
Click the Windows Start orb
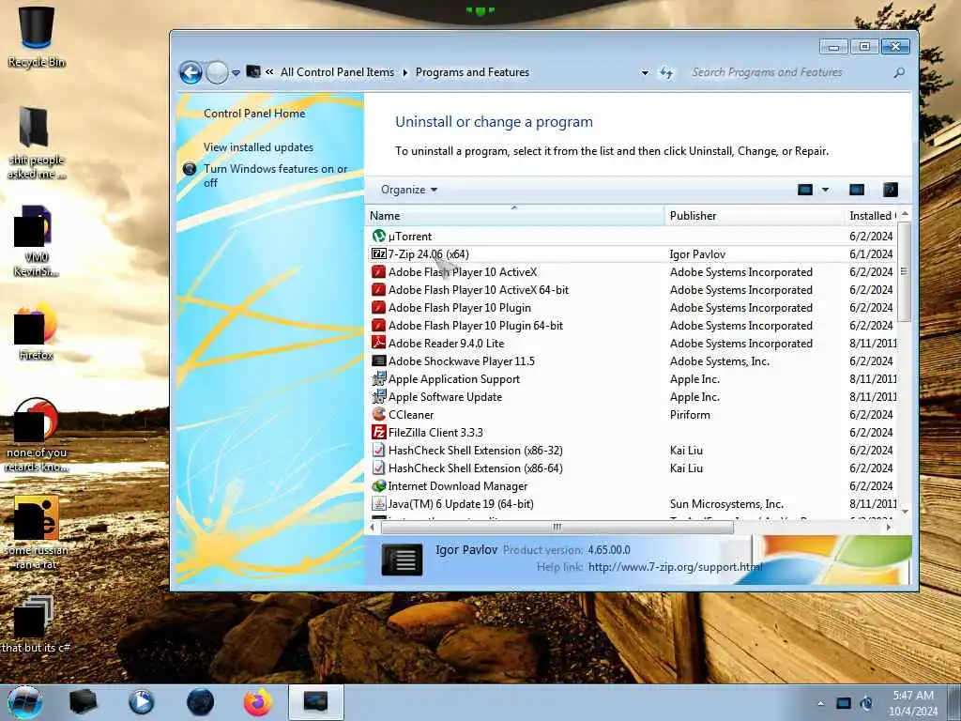[x=25, y=702]
